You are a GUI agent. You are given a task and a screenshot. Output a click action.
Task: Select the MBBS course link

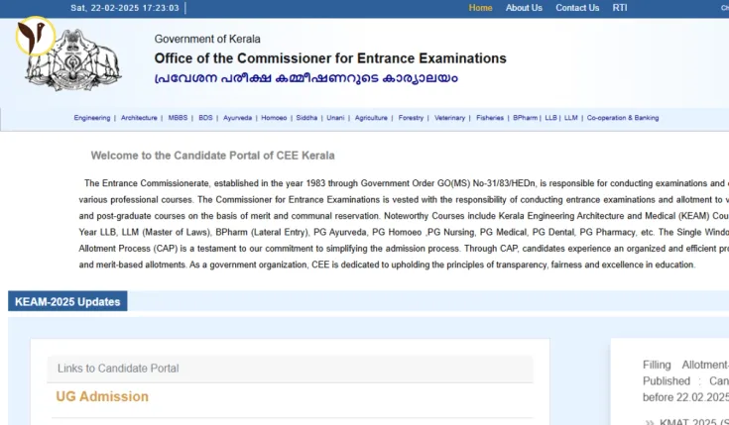click(178, 118)
